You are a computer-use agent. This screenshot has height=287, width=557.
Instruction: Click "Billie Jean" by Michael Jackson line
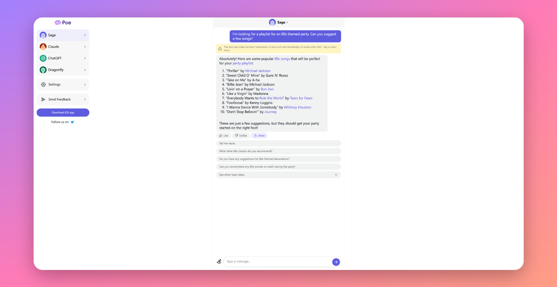pos(250,85)
